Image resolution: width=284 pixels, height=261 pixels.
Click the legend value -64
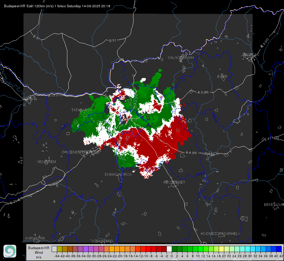point(57,256)
